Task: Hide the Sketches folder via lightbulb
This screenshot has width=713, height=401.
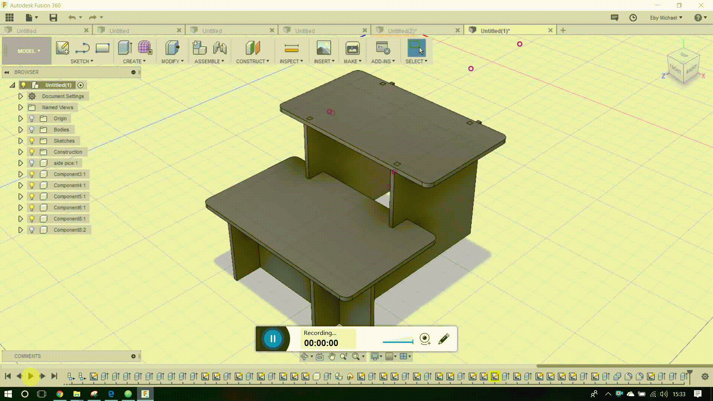Action: point(32,141)
